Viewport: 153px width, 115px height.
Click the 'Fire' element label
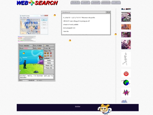(47, 46)
